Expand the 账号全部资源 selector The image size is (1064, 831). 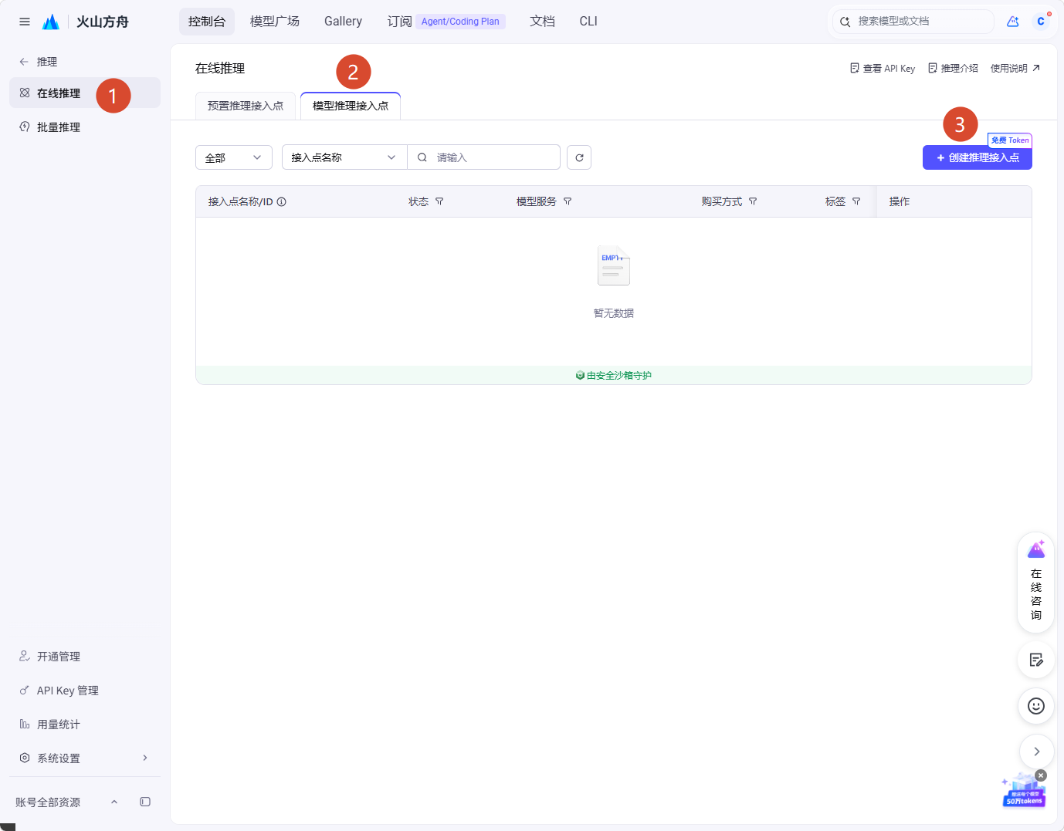[x=67, y=802]
